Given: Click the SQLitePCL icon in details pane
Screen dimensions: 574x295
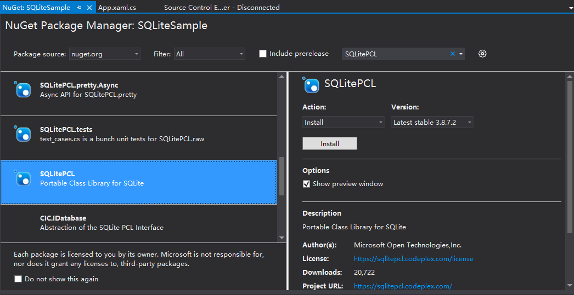Looking at the screenshot, I should (x=311, y=85).
